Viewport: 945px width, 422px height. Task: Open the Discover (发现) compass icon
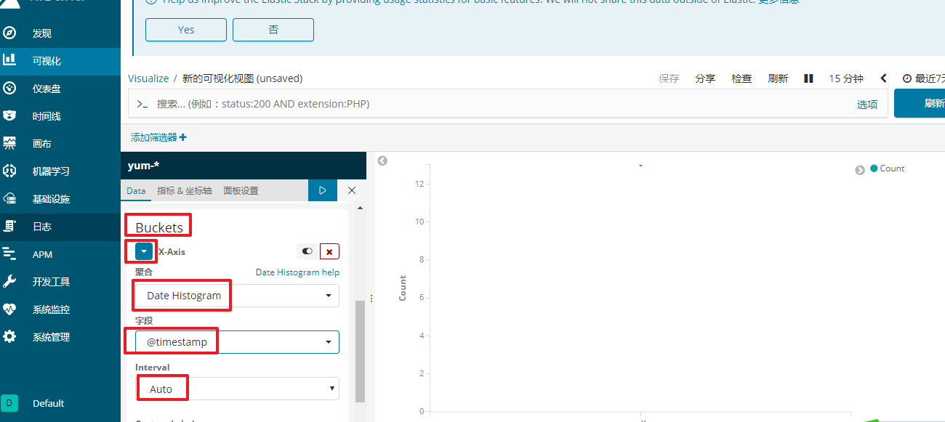[x=9, y=33]
